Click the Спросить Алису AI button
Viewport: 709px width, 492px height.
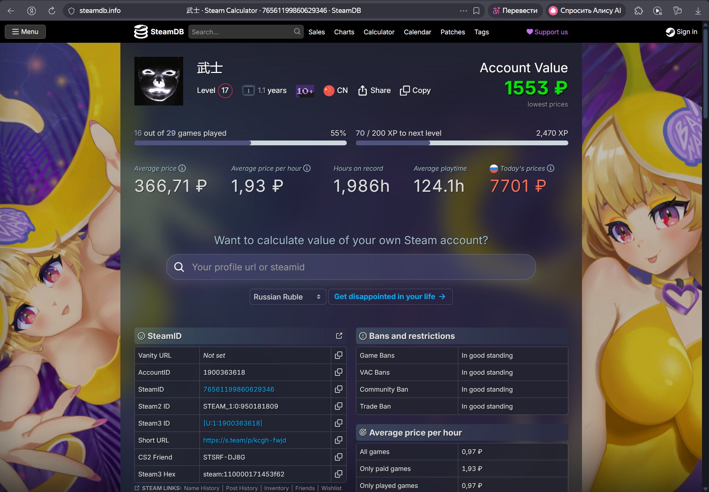tap(586, 11)
